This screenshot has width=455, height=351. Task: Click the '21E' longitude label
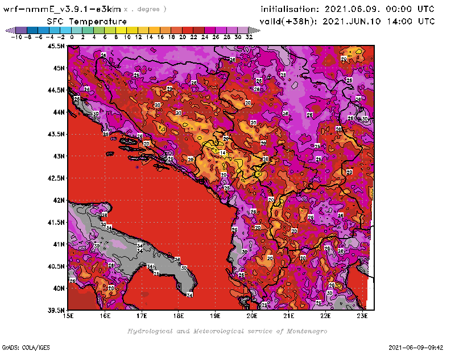click(289, 316)
